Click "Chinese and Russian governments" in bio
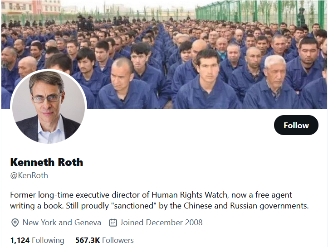The image size is (328, 247). tap(246, 206)
